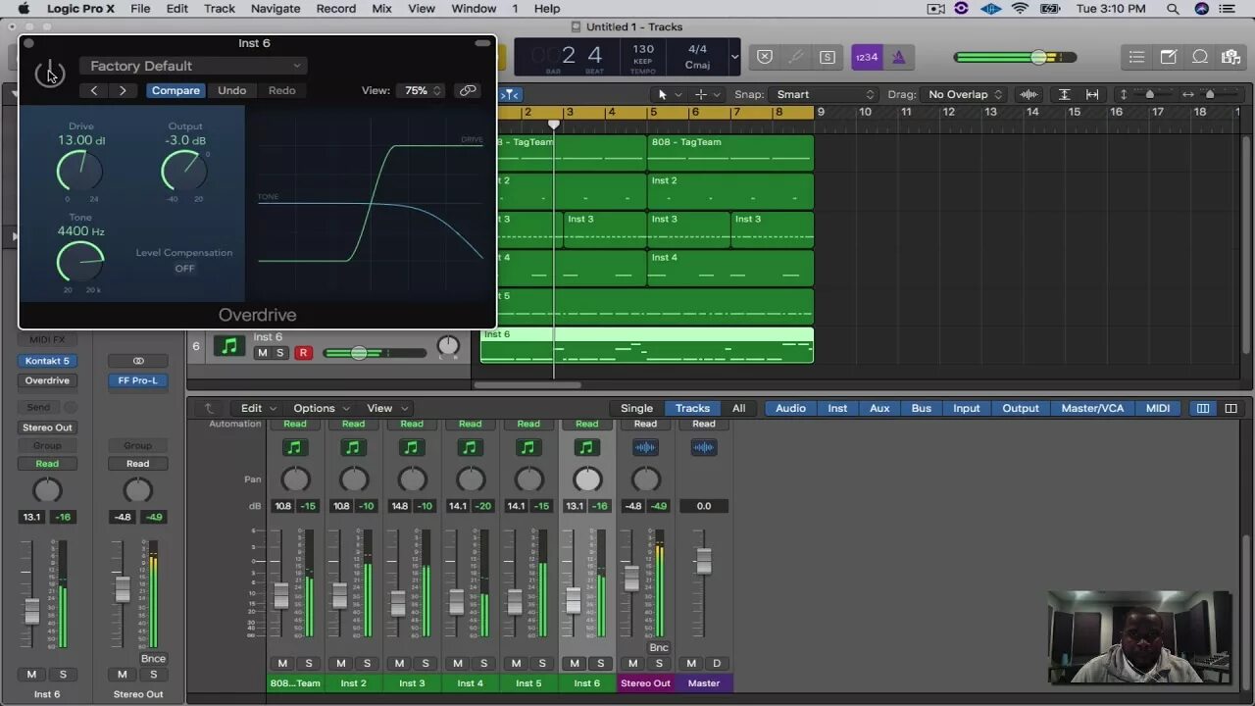The width and height of the screenshot is (1255, 706).
Task: Click the narrow channel strips icon
Action: 1203,408
